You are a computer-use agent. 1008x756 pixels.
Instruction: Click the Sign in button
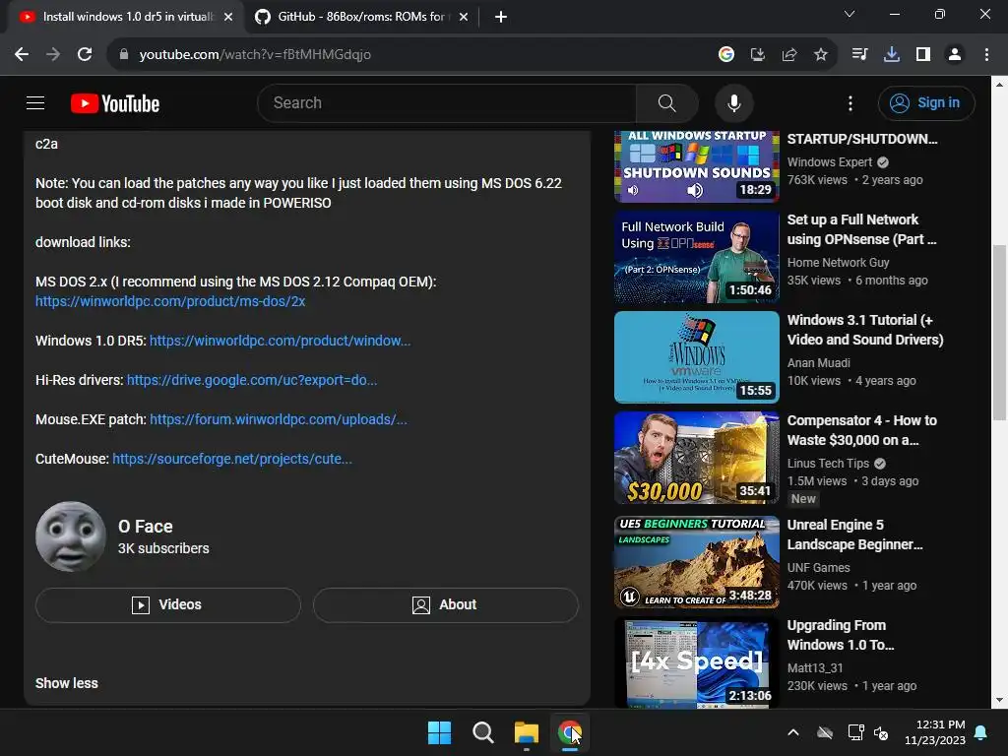[x=925, y=102]
